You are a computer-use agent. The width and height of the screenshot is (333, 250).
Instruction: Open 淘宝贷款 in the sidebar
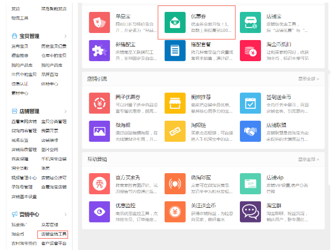(19, 168)
